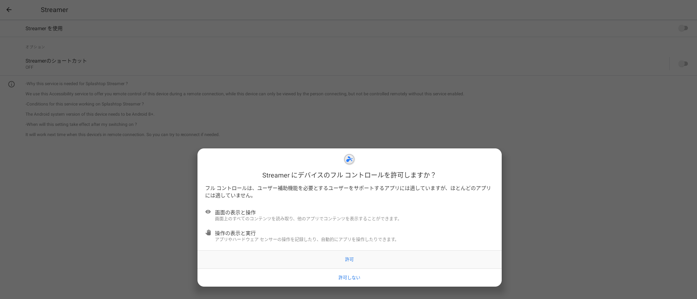This screenshot has width=697, height=299.
Task: Click the dialog title about フル コントロール
Action: (x=349, y=175)
